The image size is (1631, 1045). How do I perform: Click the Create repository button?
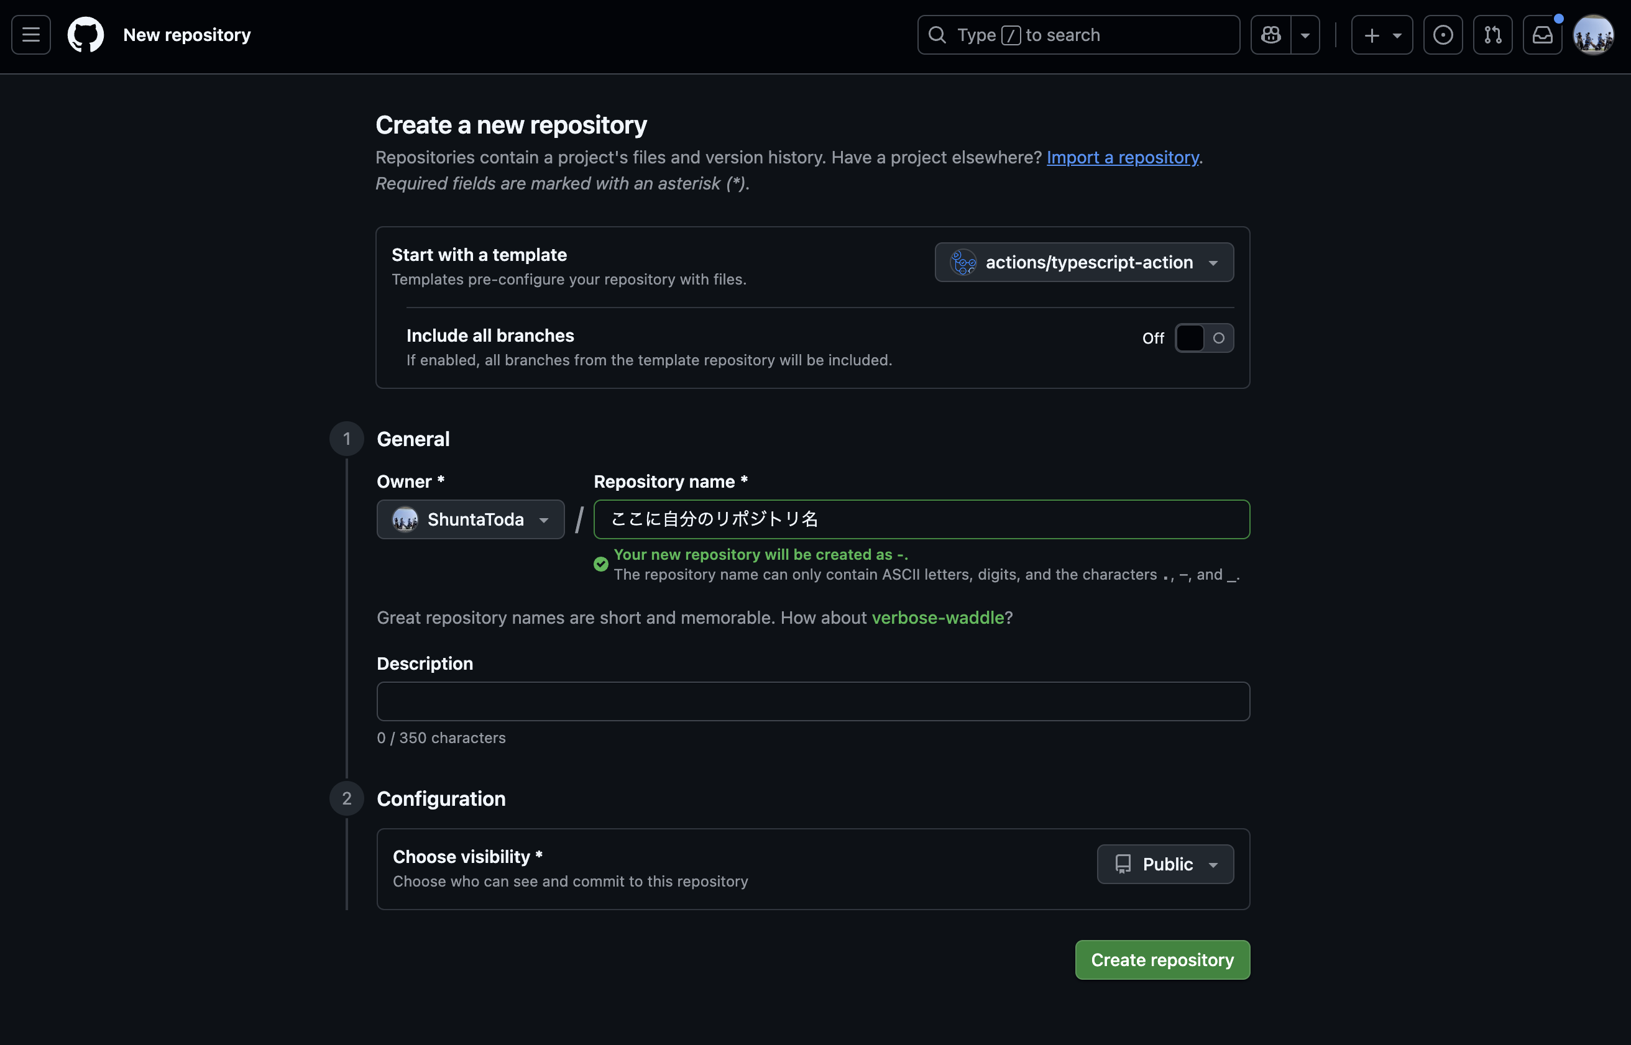click(x=1162, y=959)
